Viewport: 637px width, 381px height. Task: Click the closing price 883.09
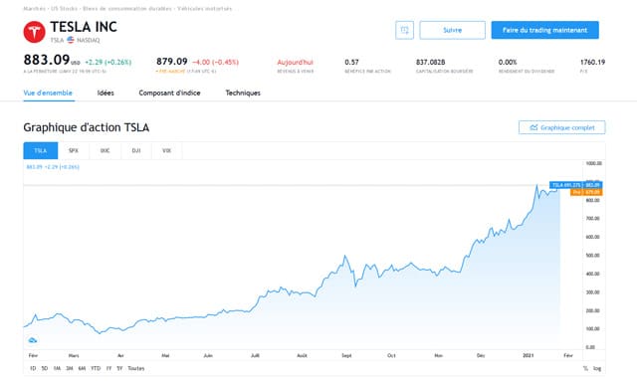click(47, 60)
